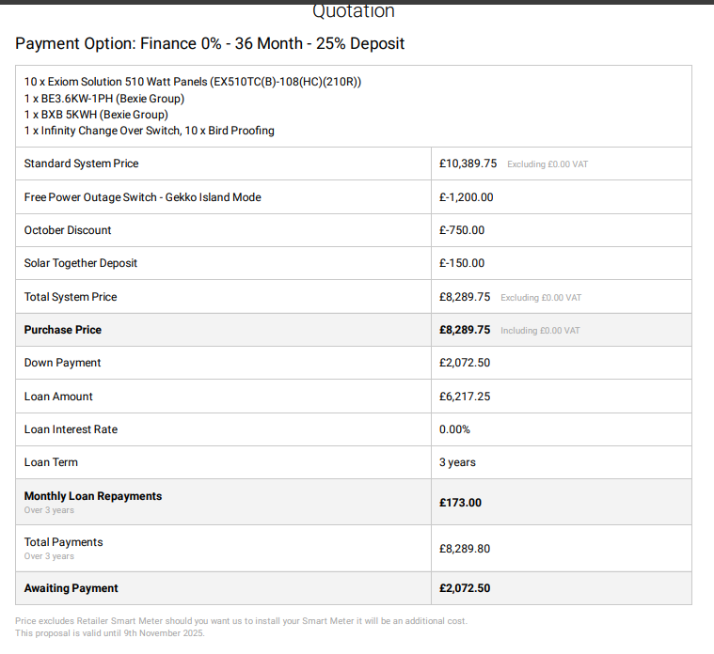Click the bold £8,289.75 Purchase Price value
714x654 pixels.
tap(465, 330)
